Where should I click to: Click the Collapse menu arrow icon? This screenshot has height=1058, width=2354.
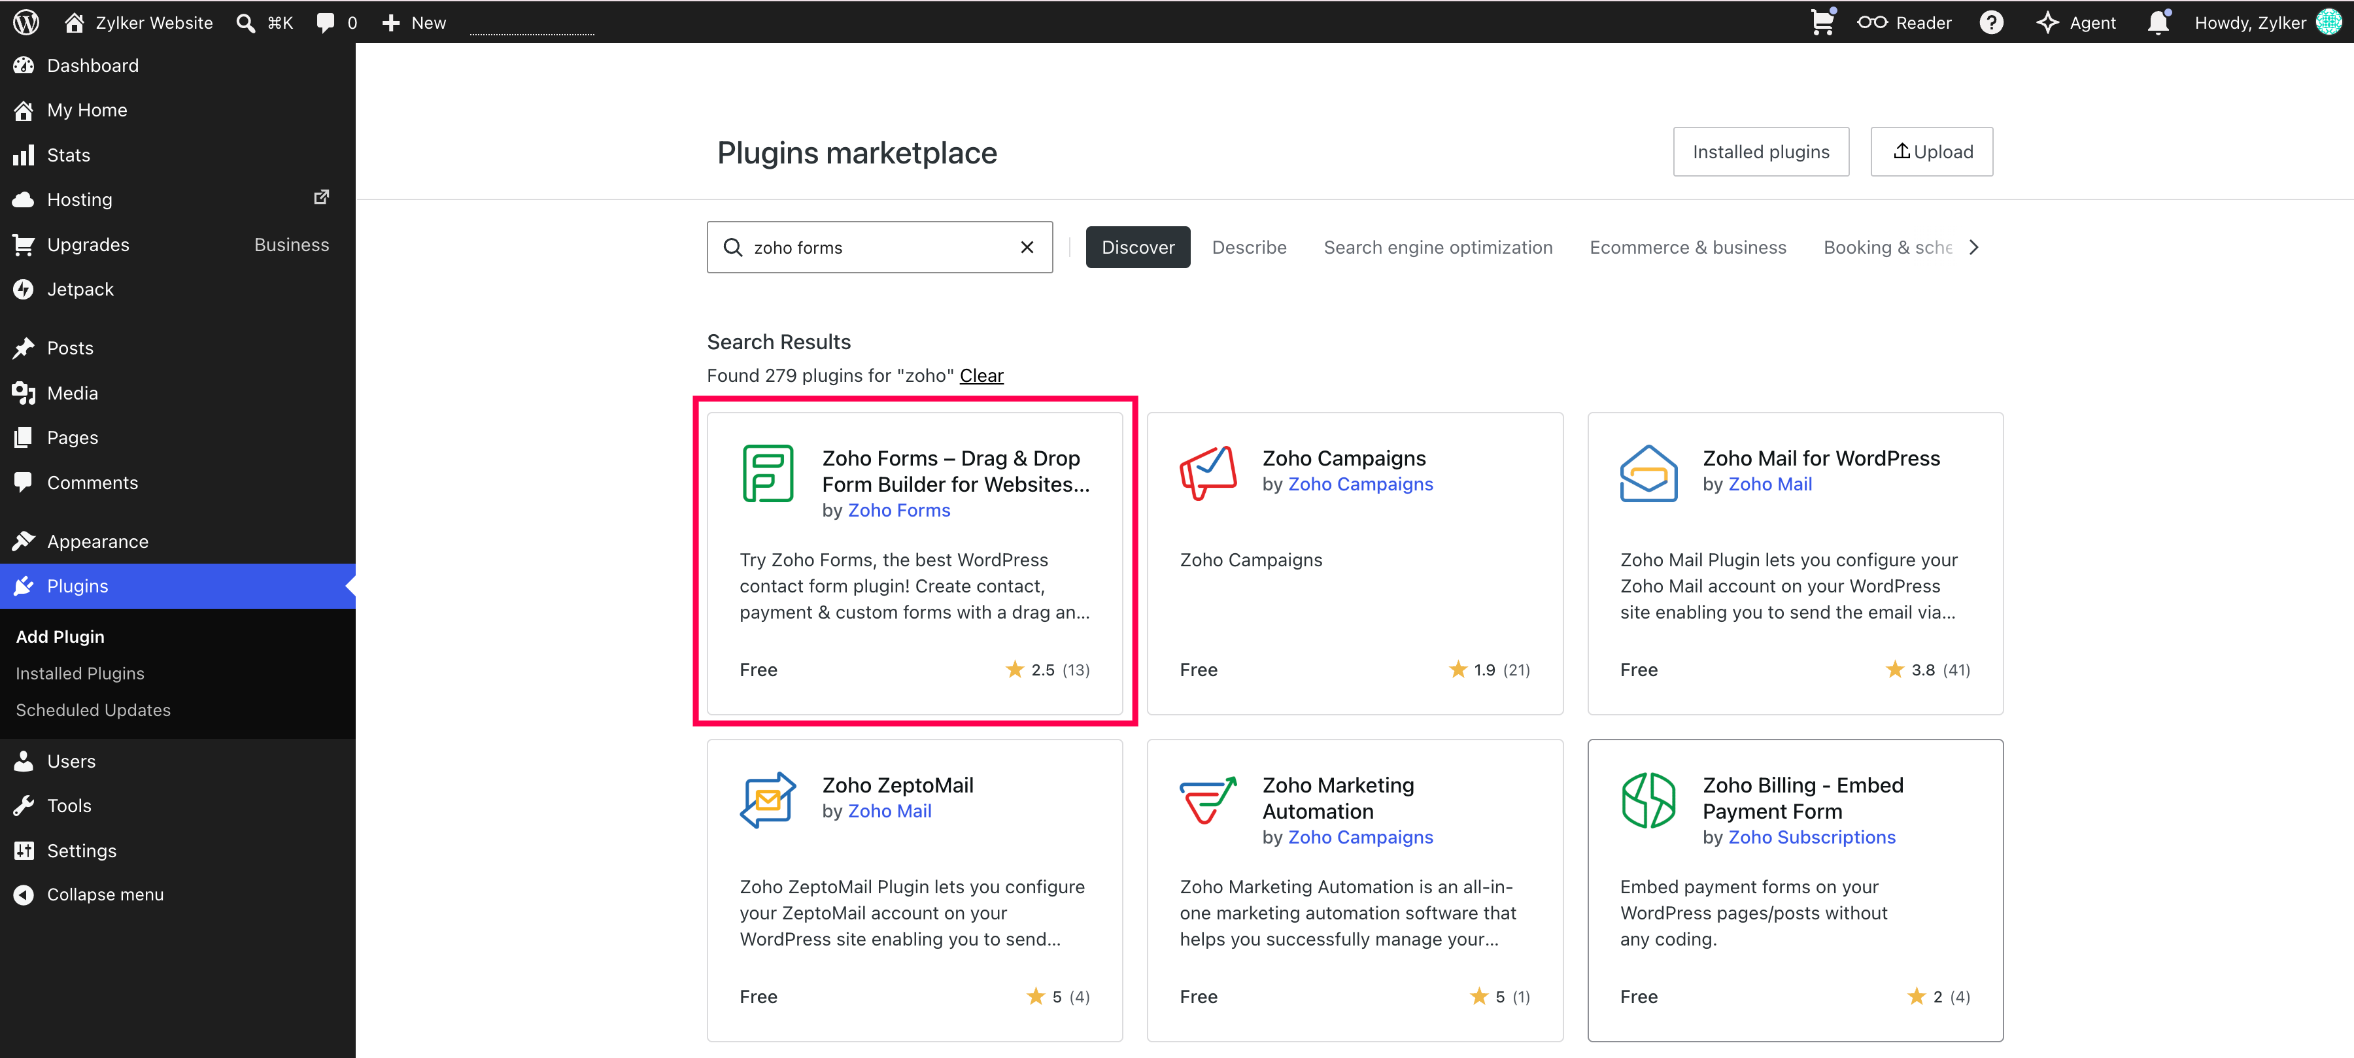(24, 895)
